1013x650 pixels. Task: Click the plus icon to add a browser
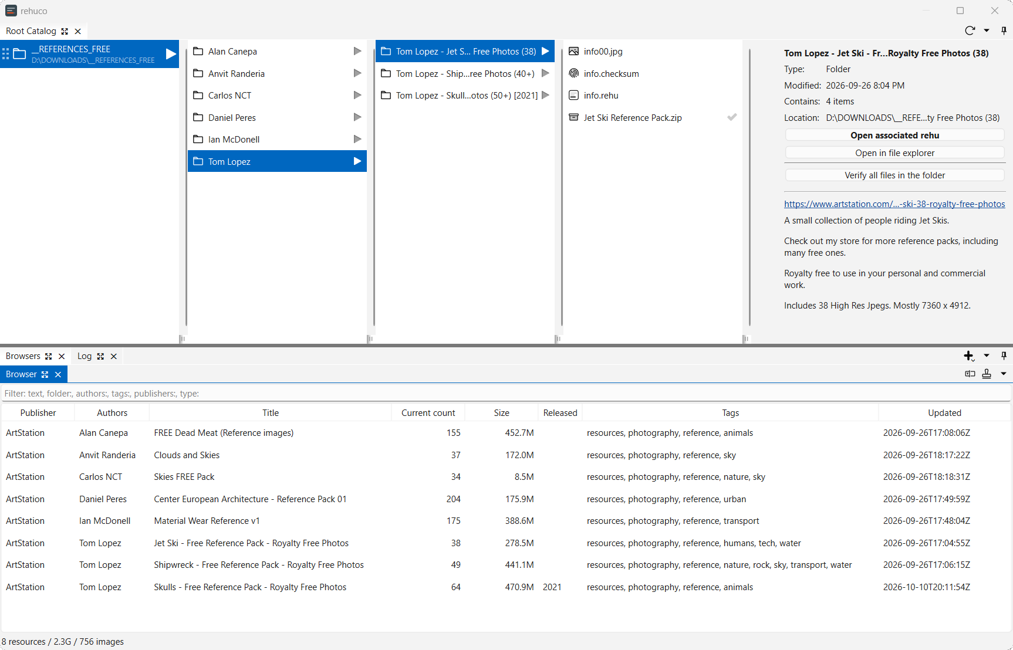(x=969, y=356)
